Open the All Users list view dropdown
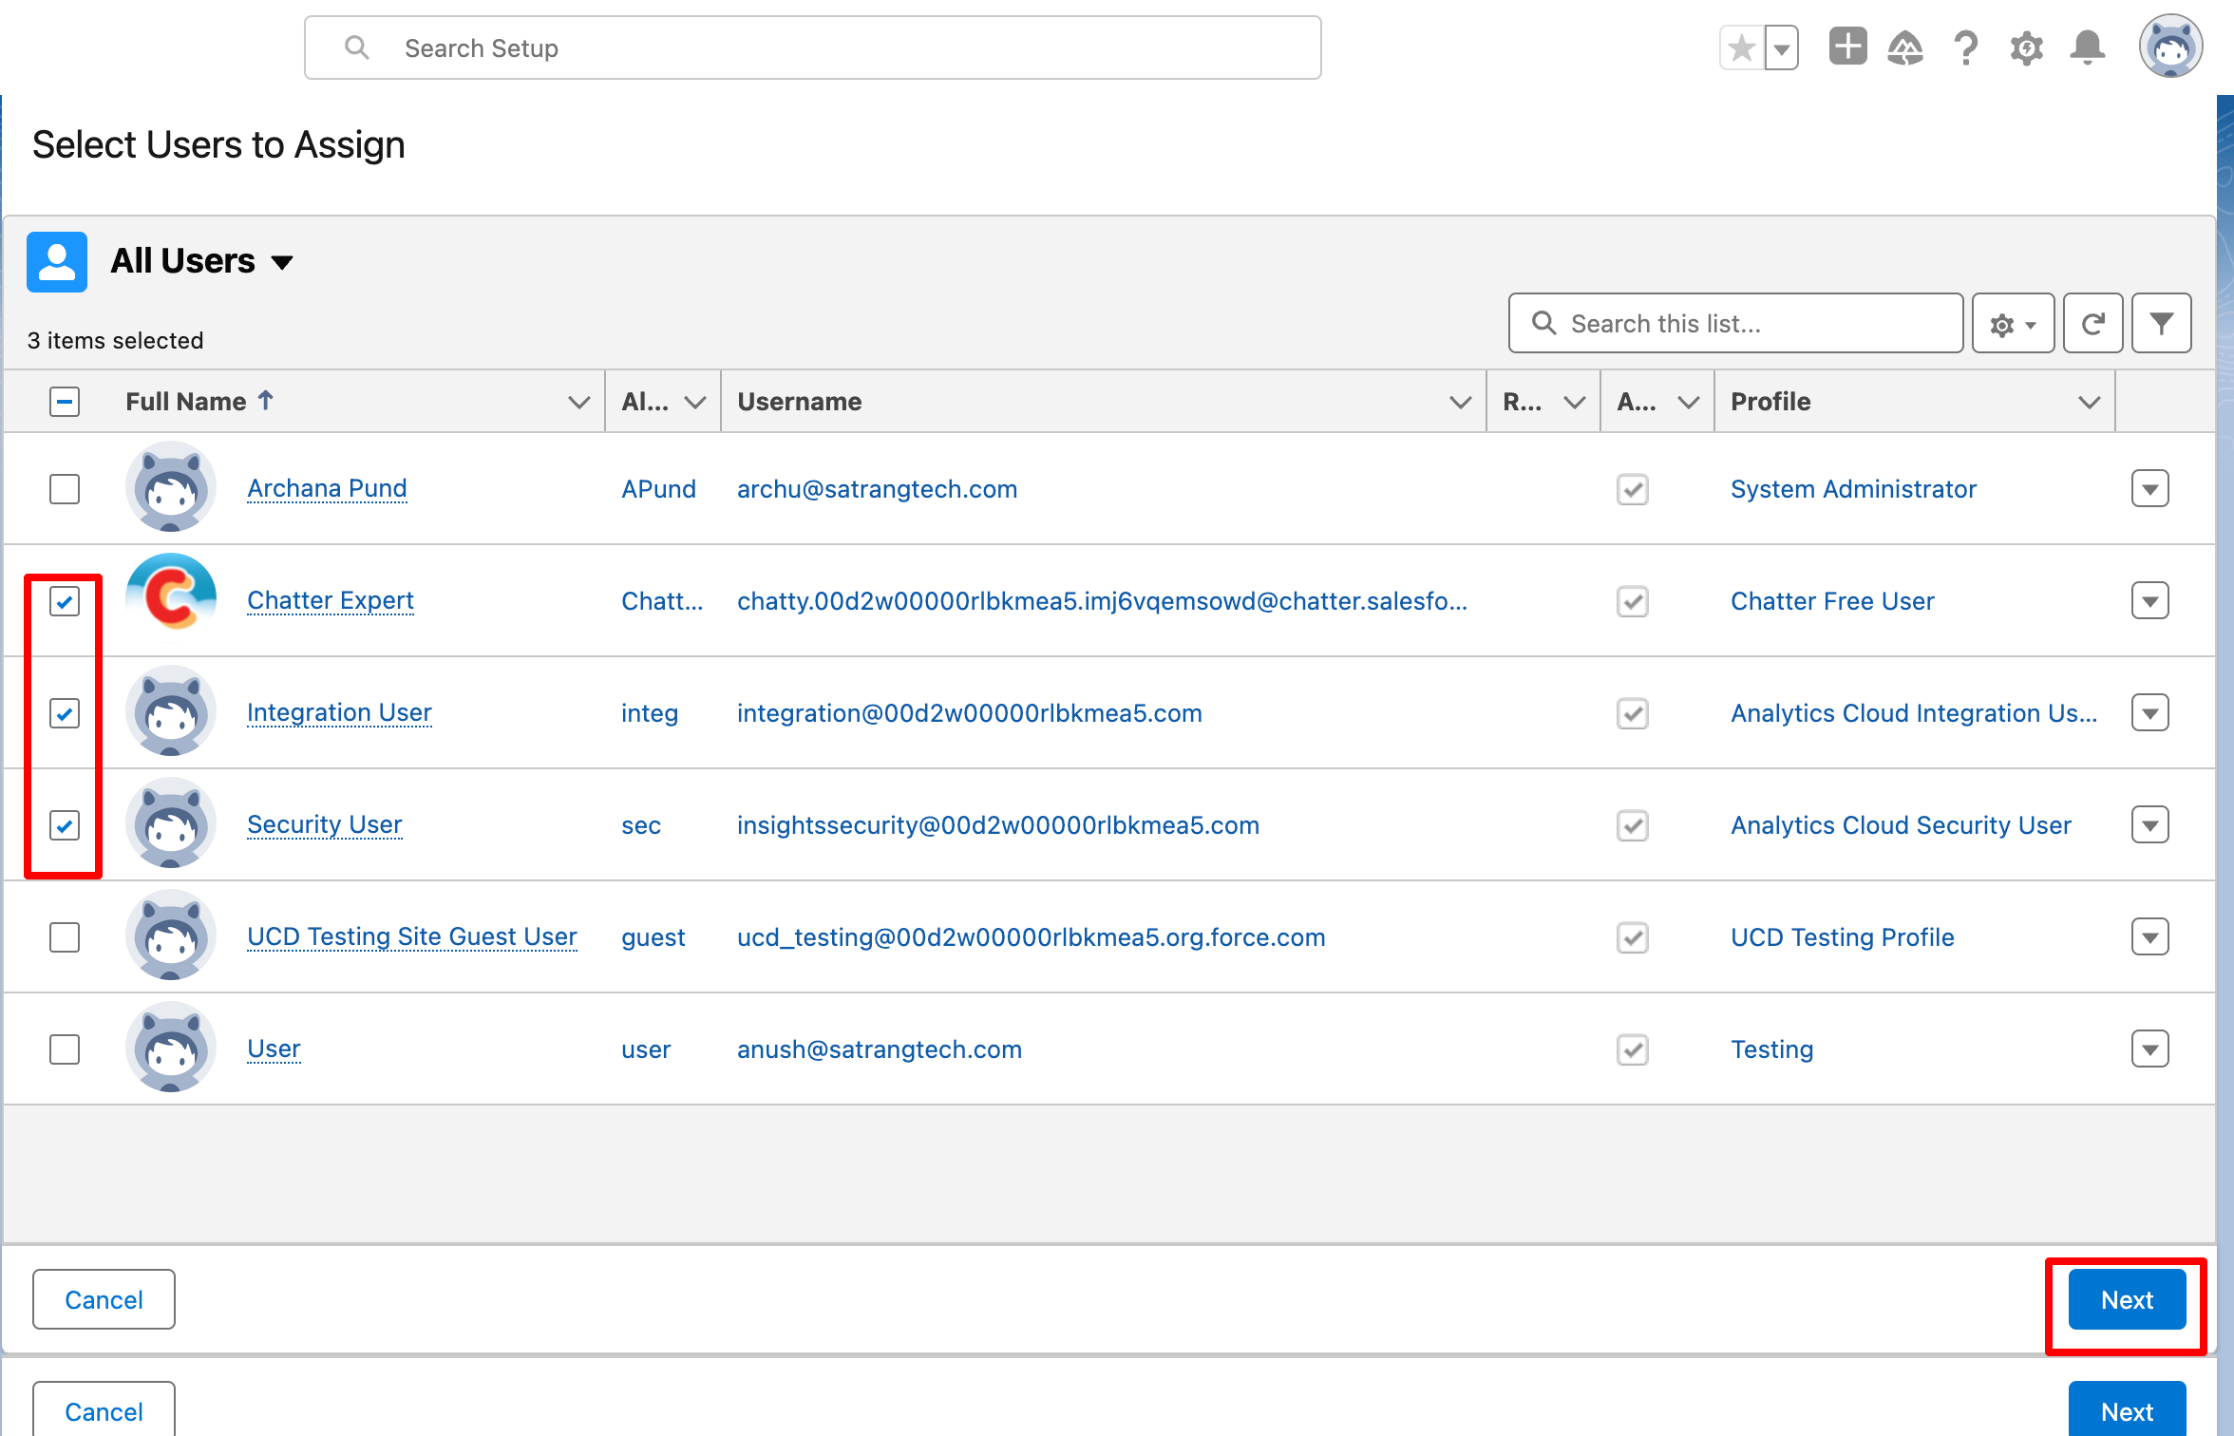Viewport: 2234px width, 1436px height. click(282, 262)
